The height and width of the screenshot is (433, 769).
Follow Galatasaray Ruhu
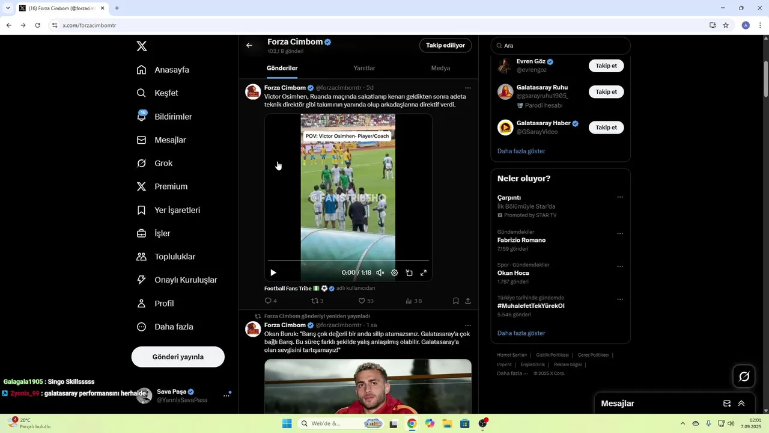606,92
